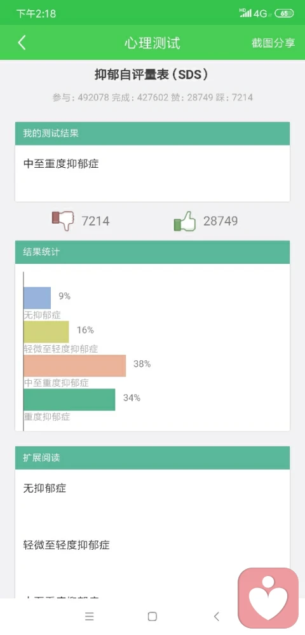Tap the 中至重度抑郁症 test result text

pos(61,163)
